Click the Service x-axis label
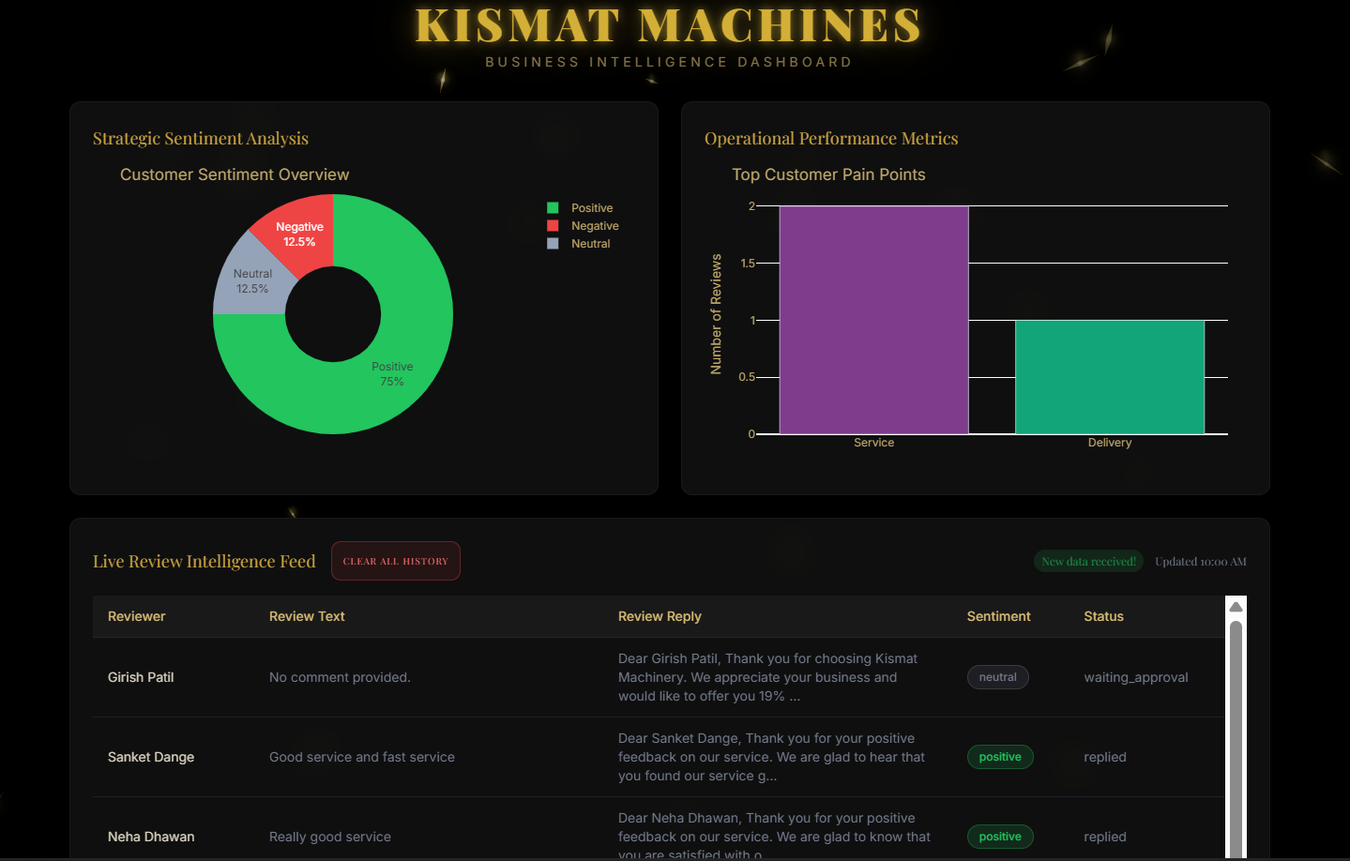Screen dimensions: 1350x861 [x=873, y=443]
